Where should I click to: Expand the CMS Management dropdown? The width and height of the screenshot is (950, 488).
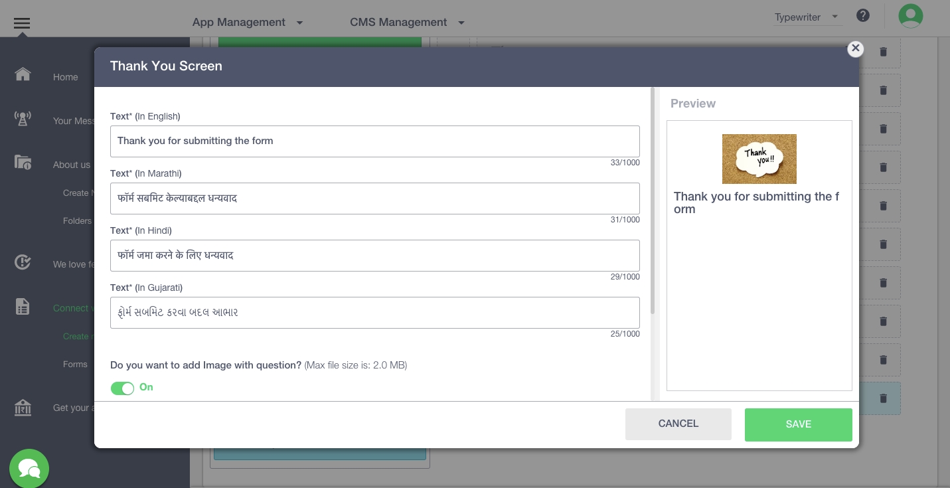pos(407,23)
